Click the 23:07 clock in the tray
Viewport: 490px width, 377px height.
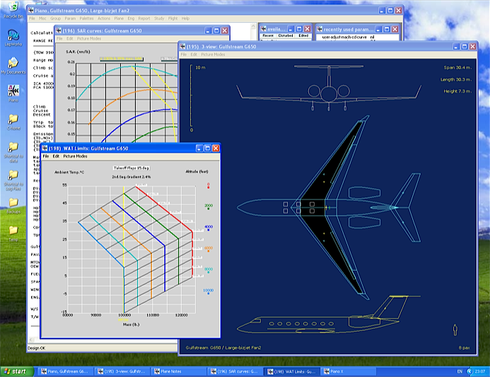coord(480,371)
